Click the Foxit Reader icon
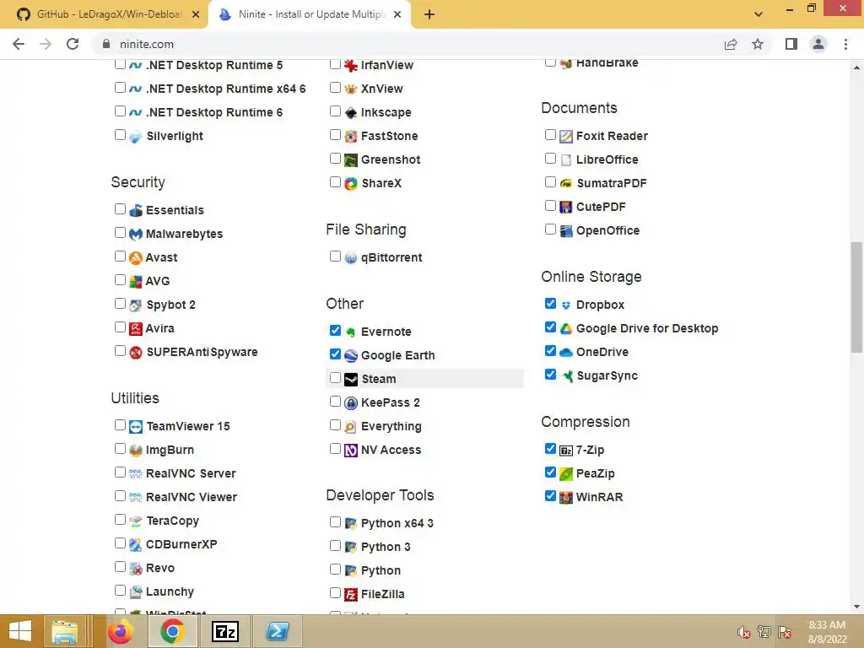The image size is (864, 648). pos(566,137)
